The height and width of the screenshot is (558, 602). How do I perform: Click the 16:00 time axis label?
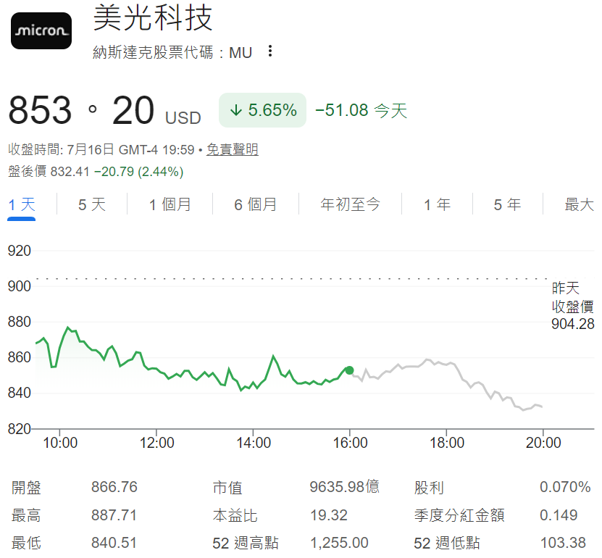[x=350, y=443]
